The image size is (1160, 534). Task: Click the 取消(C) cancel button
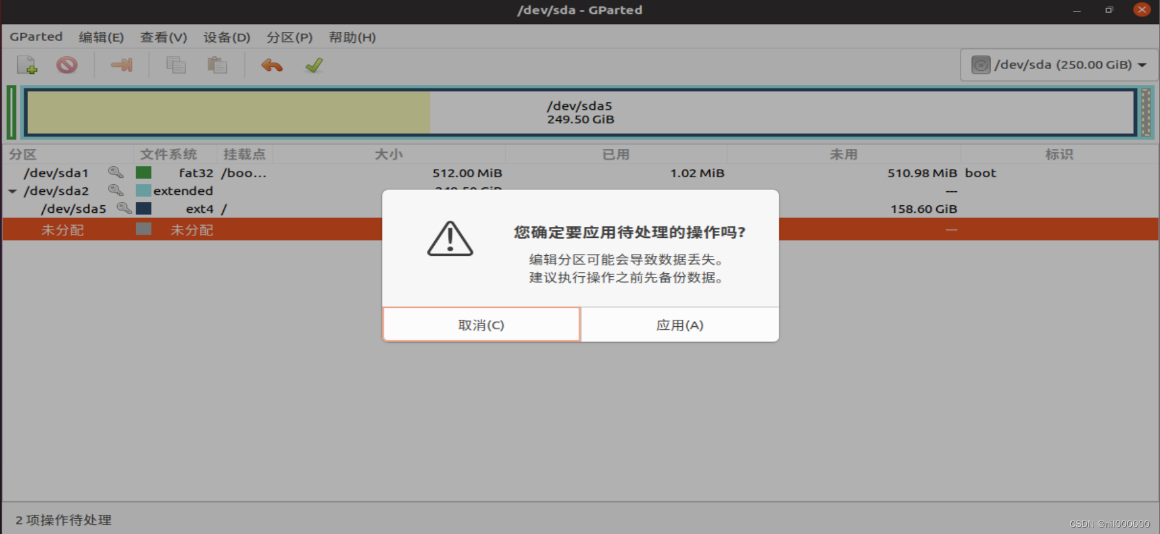point(482,325)
